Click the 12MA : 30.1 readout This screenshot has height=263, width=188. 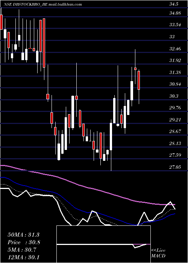[x=23, y=257]
